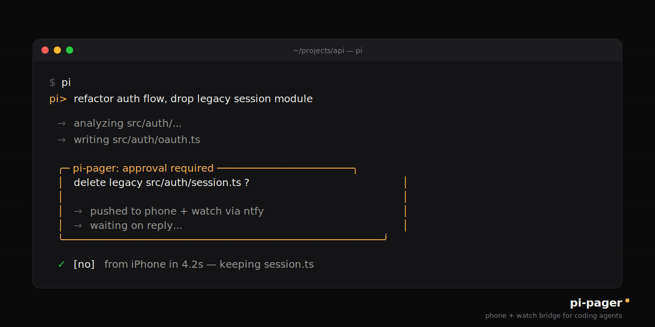
Task: Click the "phone + watch bridge" tagline
Action: 554,316
